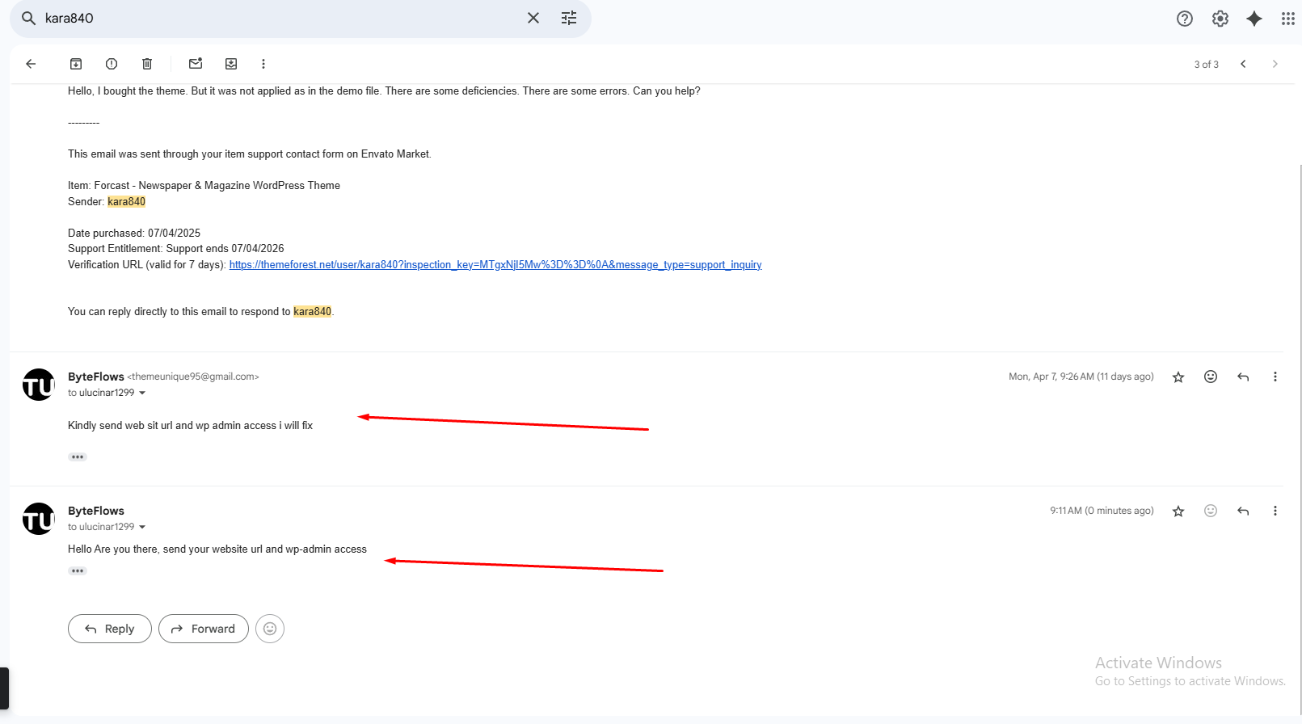The height and width of the screenshot is (724, 1302).
Task: Open Gmail support help icon
Action: [x=1185, y=19]
